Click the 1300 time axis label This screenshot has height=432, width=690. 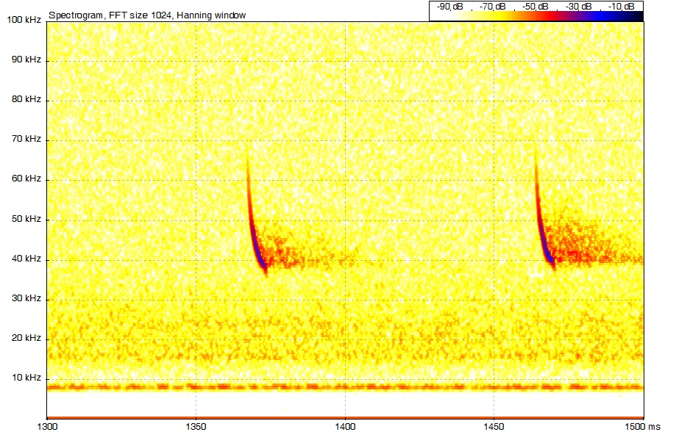point(47,426)
